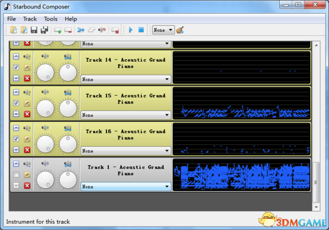The width and height of the screenshot is (329, 230).
Task: Click the Track 1 - Acoustic Grand Piano label
Action: [x=125, y=171]
